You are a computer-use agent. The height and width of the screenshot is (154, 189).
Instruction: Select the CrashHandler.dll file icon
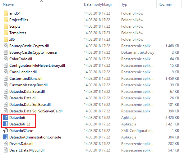pyautogui.click(x=6, y=72)
